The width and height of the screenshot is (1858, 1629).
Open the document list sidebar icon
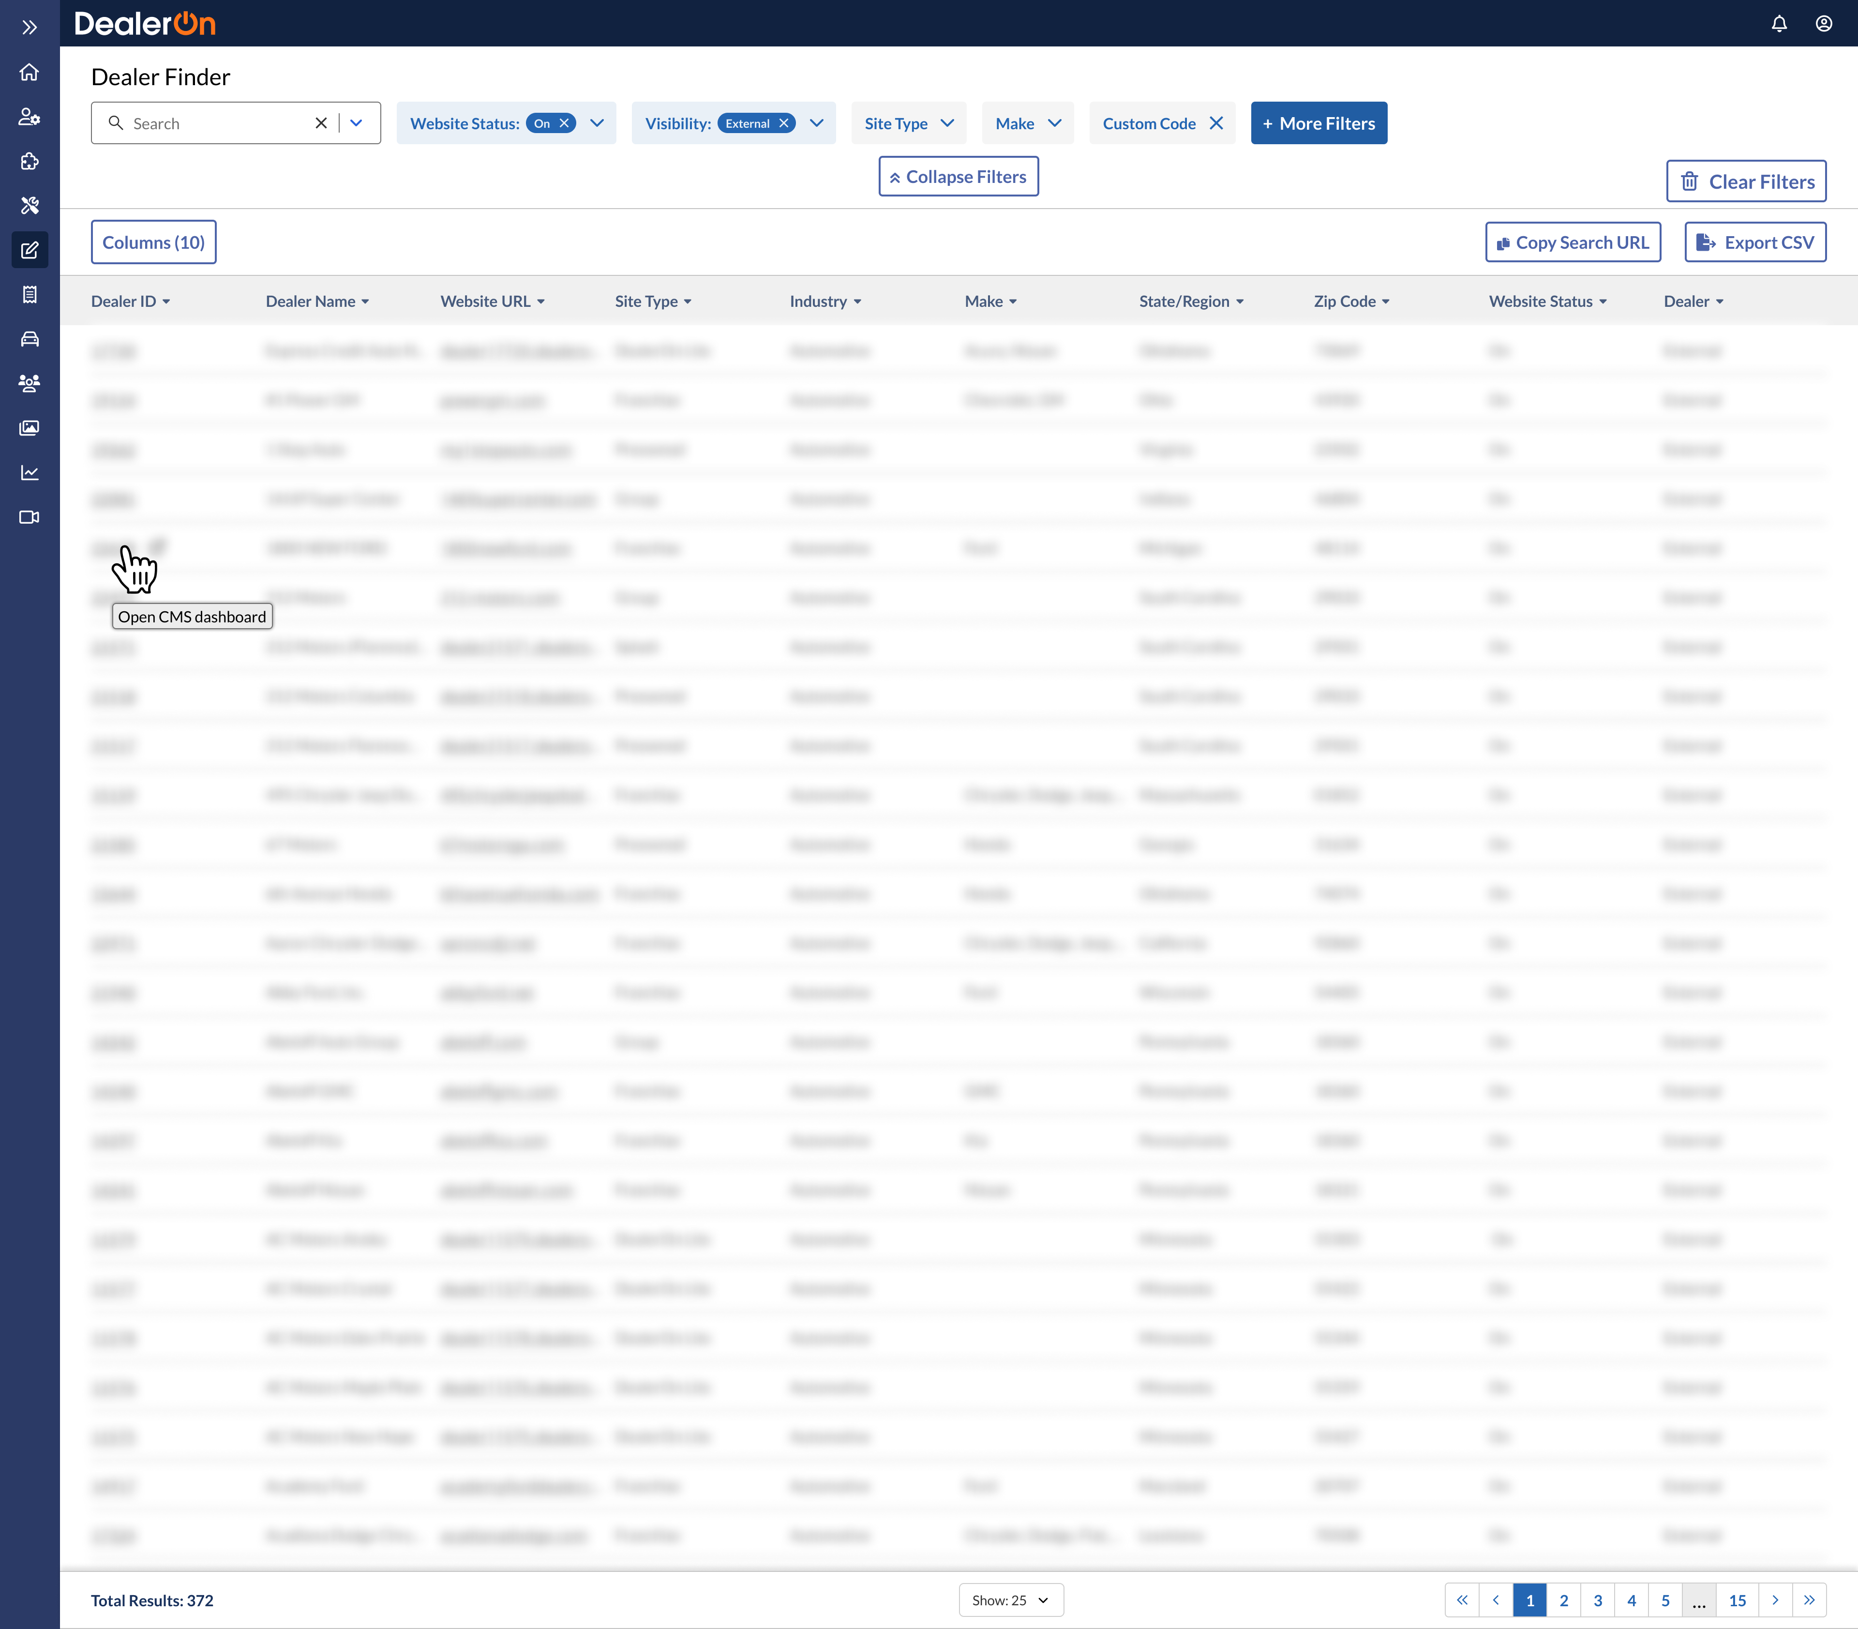pos(29,295)
